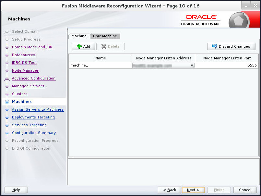Open the JDBC DS Test step
Viewport: 261px width, 196px height.
24,63
